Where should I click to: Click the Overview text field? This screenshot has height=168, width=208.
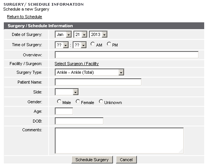[x=127, y=55]
